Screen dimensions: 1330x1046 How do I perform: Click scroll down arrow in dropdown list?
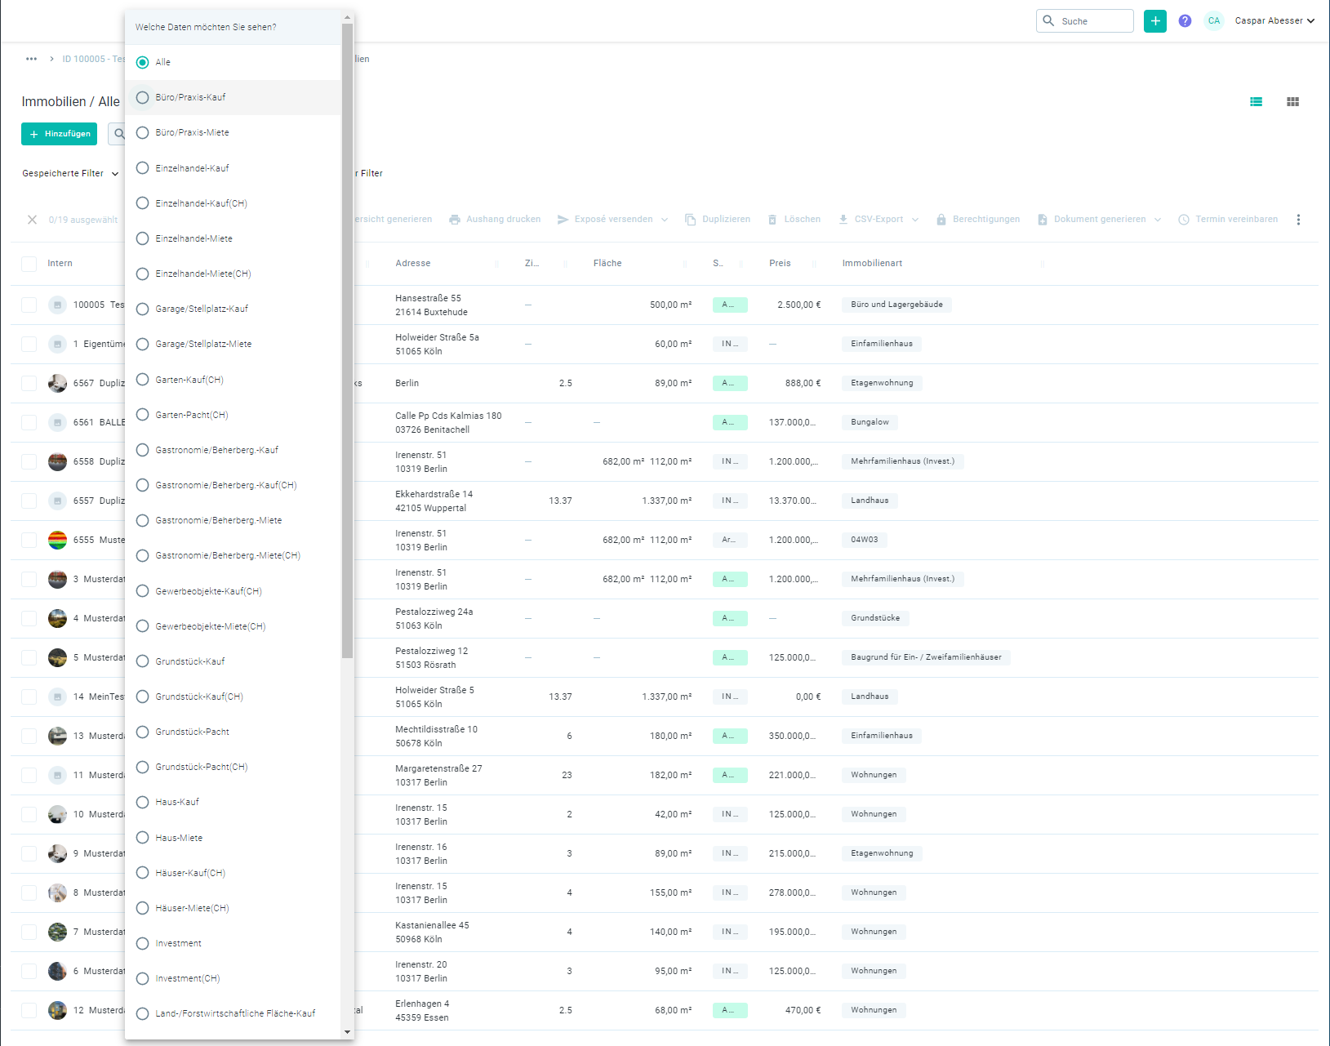[x=347, y=1032]
